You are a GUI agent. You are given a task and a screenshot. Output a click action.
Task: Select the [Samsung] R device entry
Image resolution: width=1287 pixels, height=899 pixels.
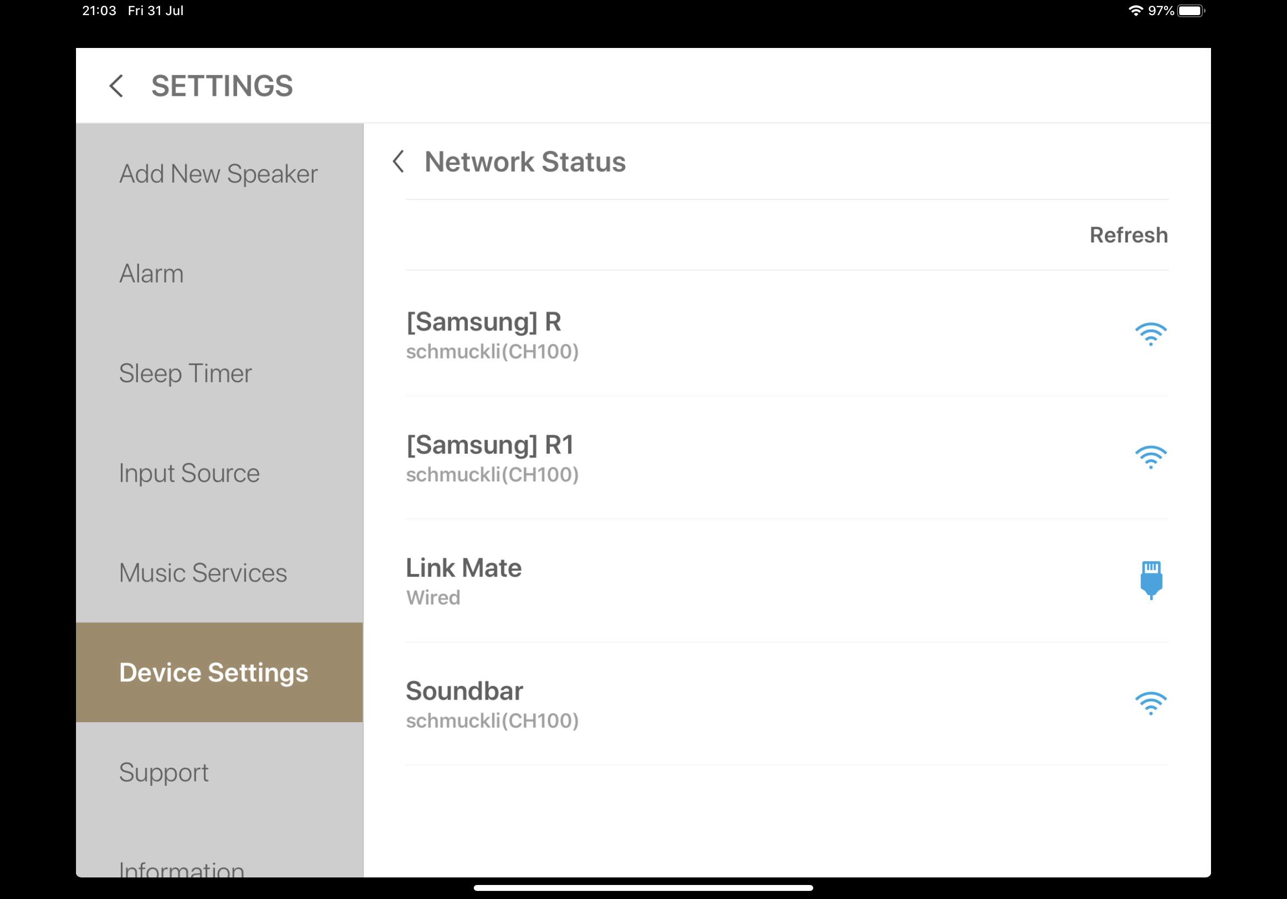[729, 335]
